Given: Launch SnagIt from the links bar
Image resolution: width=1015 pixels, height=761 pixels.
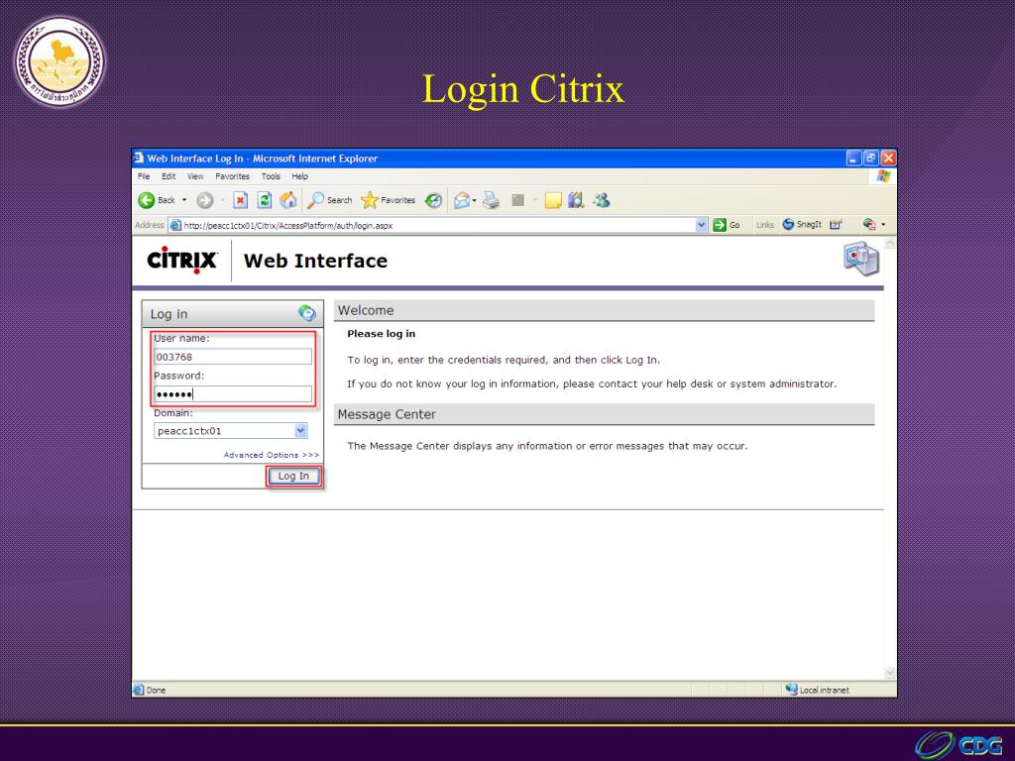Looking at the screenshot, I should coord(803,225).
